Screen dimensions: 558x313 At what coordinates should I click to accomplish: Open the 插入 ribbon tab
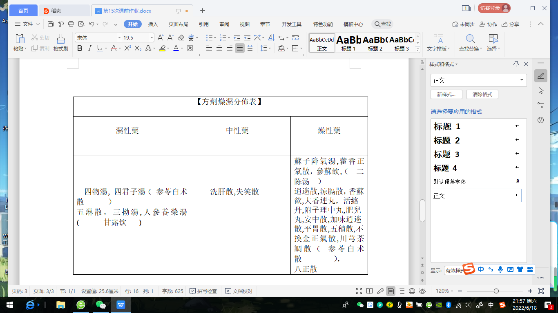coord(153,24)
